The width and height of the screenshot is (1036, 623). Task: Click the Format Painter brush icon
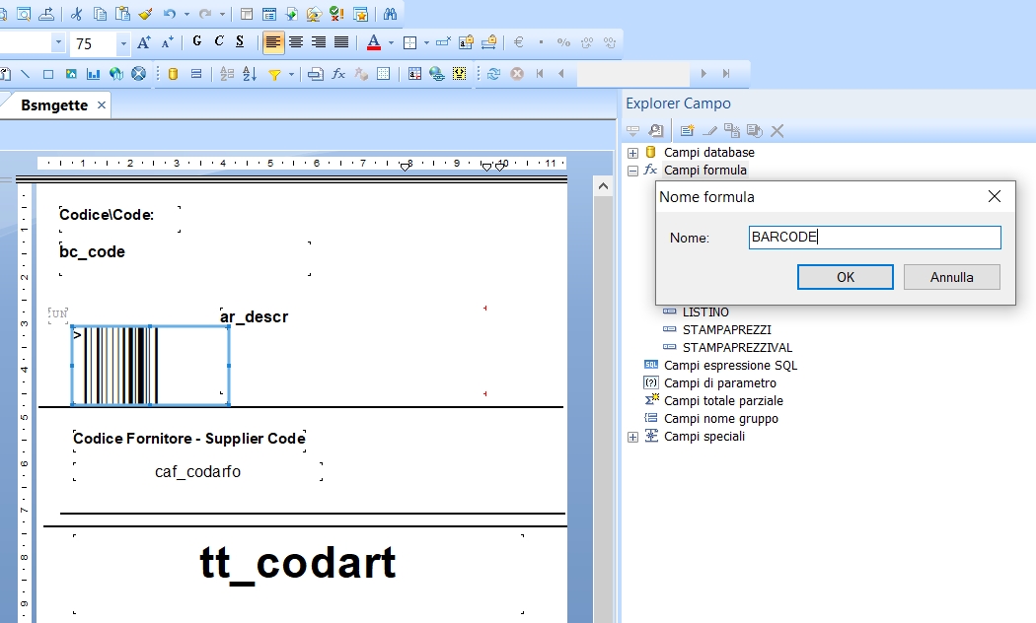[145, 14]
